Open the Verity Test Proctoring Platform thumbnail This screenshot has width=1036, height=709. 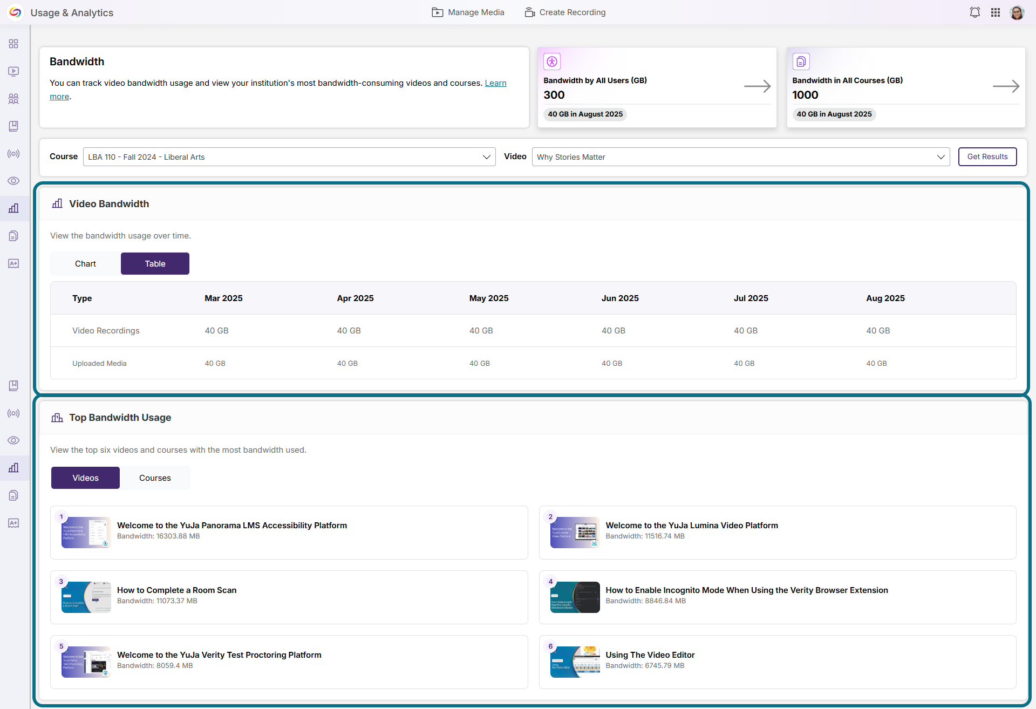(x=86, y=662)
